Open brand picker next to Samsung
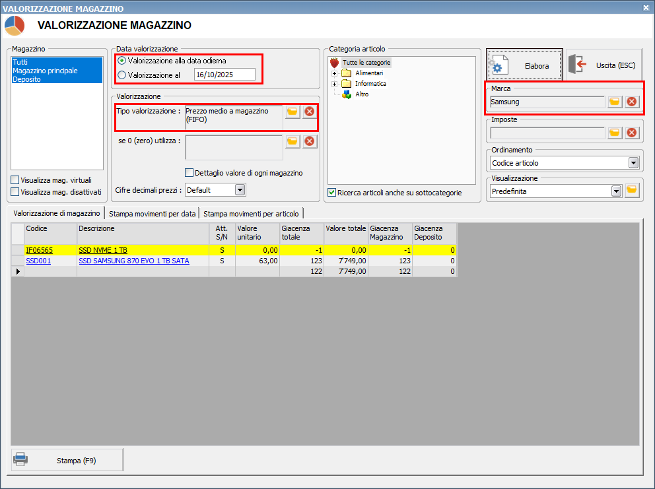This screenshot has width=655, height=489. tap(615, 102)
